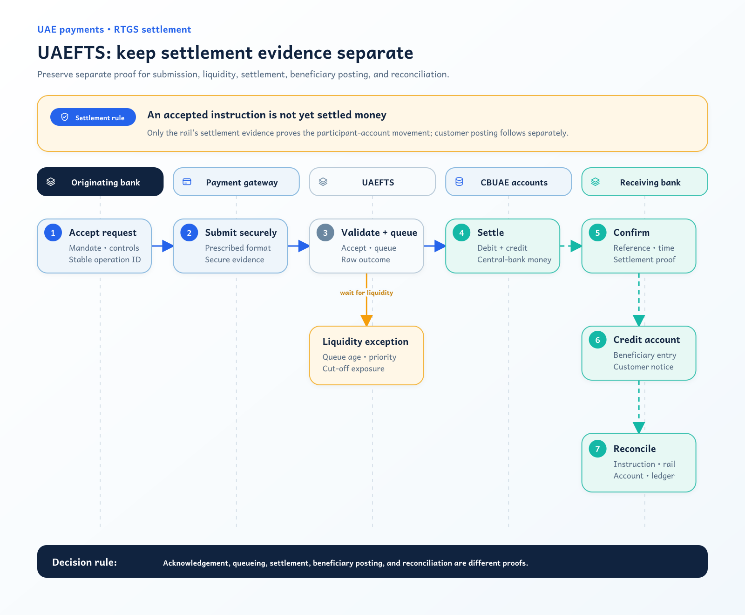Click 'Secure evidence' text

pyautogui.click(x=235, y=260)
